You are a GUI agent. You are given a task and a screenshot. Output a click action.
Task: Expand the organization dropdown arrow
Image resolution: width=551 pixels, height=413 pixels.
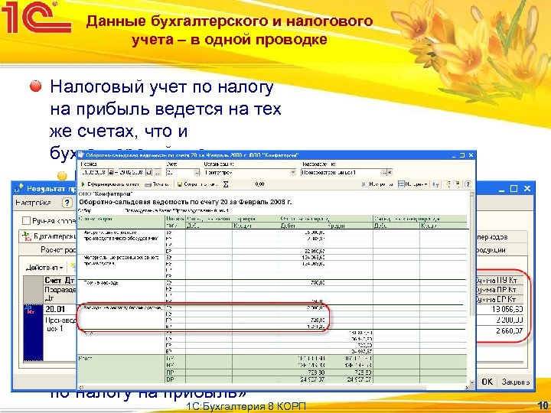[292, 172]
